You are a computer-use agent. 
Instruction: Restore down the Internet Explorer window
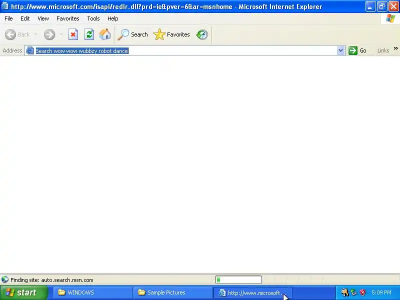point(382,6)
